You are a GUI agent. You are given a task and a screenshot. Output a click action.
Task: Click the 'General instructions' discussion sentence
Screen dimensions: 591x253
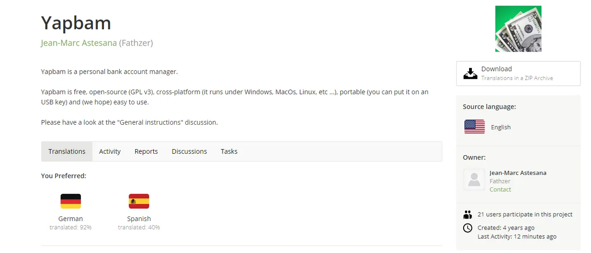tap(129, 122)
